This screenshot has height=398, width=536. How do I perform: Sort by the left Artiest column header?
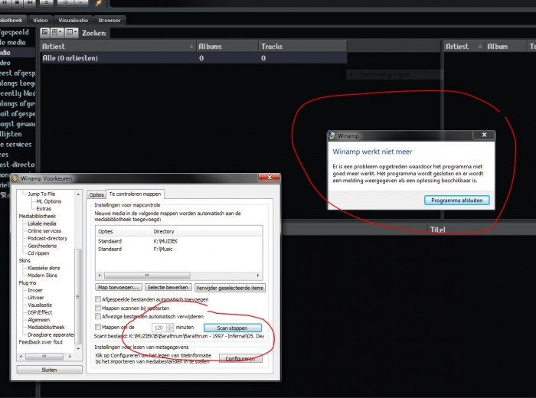118,46
